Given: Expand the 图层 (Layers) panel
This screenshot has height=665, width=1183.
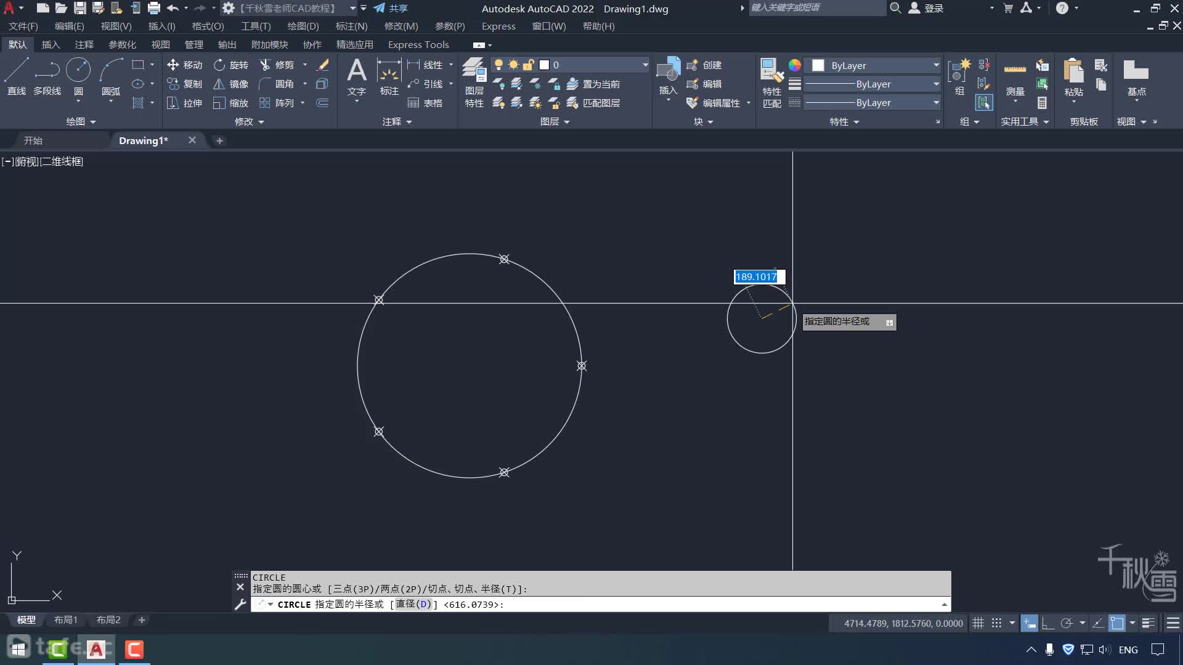Looking at the screenshot, I should coord(555,121).
